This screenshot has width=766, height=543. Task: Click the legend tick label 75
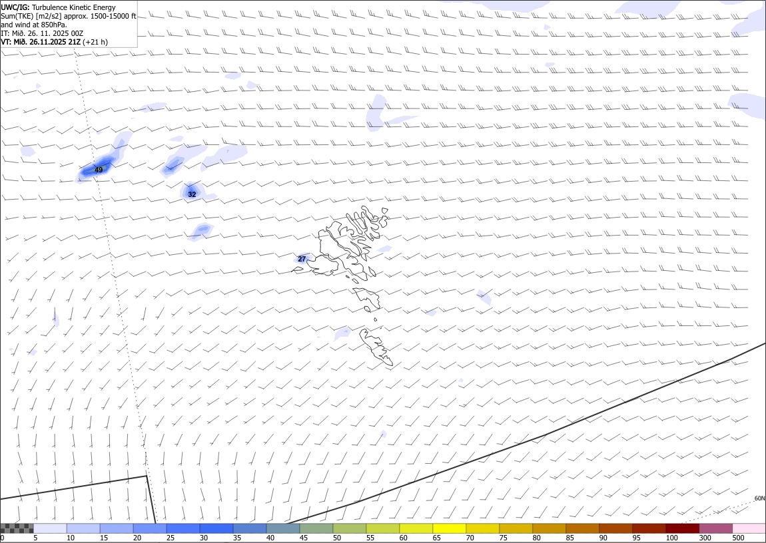tap(503, 538)
